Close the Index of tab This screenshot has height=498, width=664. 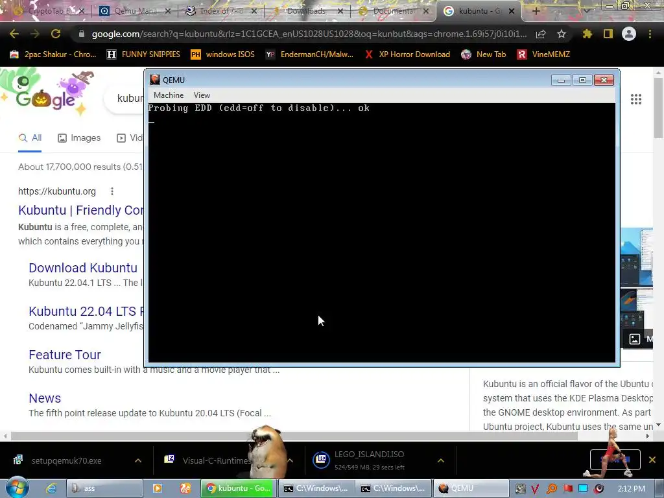click(254, 11)
